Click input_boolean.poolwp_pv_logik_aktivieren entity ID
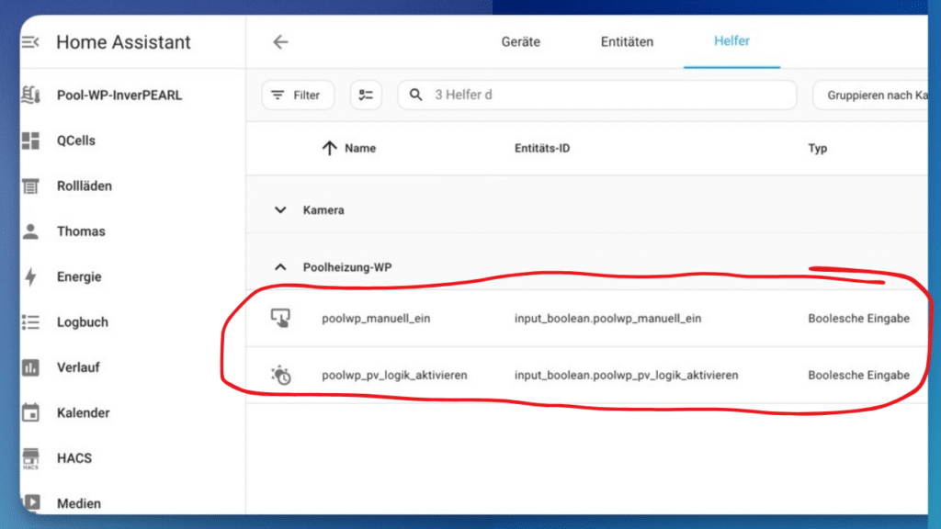Image resolution: width=941 pixels, height=529 pixels. click(626, 376)
